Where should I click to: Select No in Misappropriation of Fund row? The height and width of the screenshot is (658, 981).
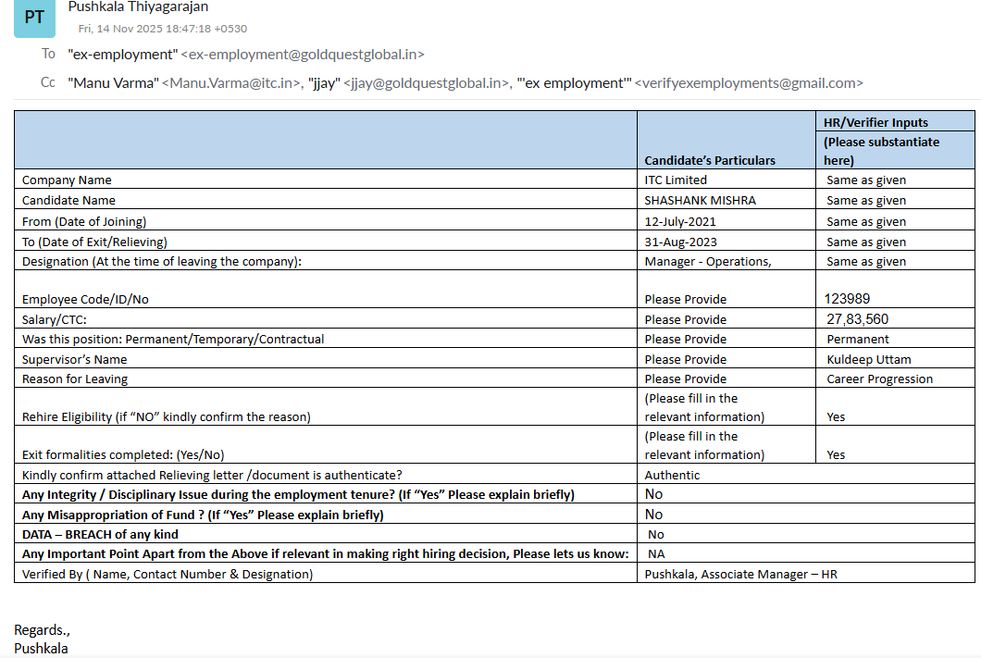(653, 515)
